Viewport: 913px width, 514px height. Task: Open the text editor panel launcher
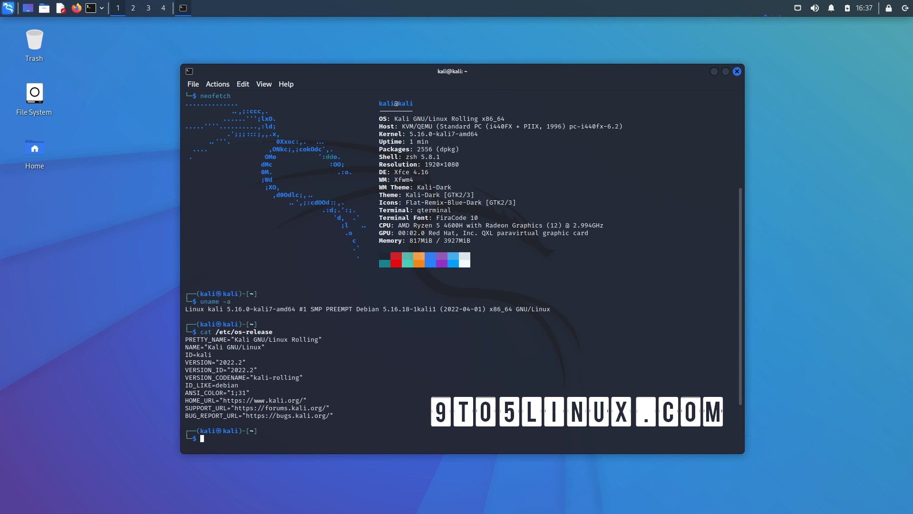click(x=60, y=8)
